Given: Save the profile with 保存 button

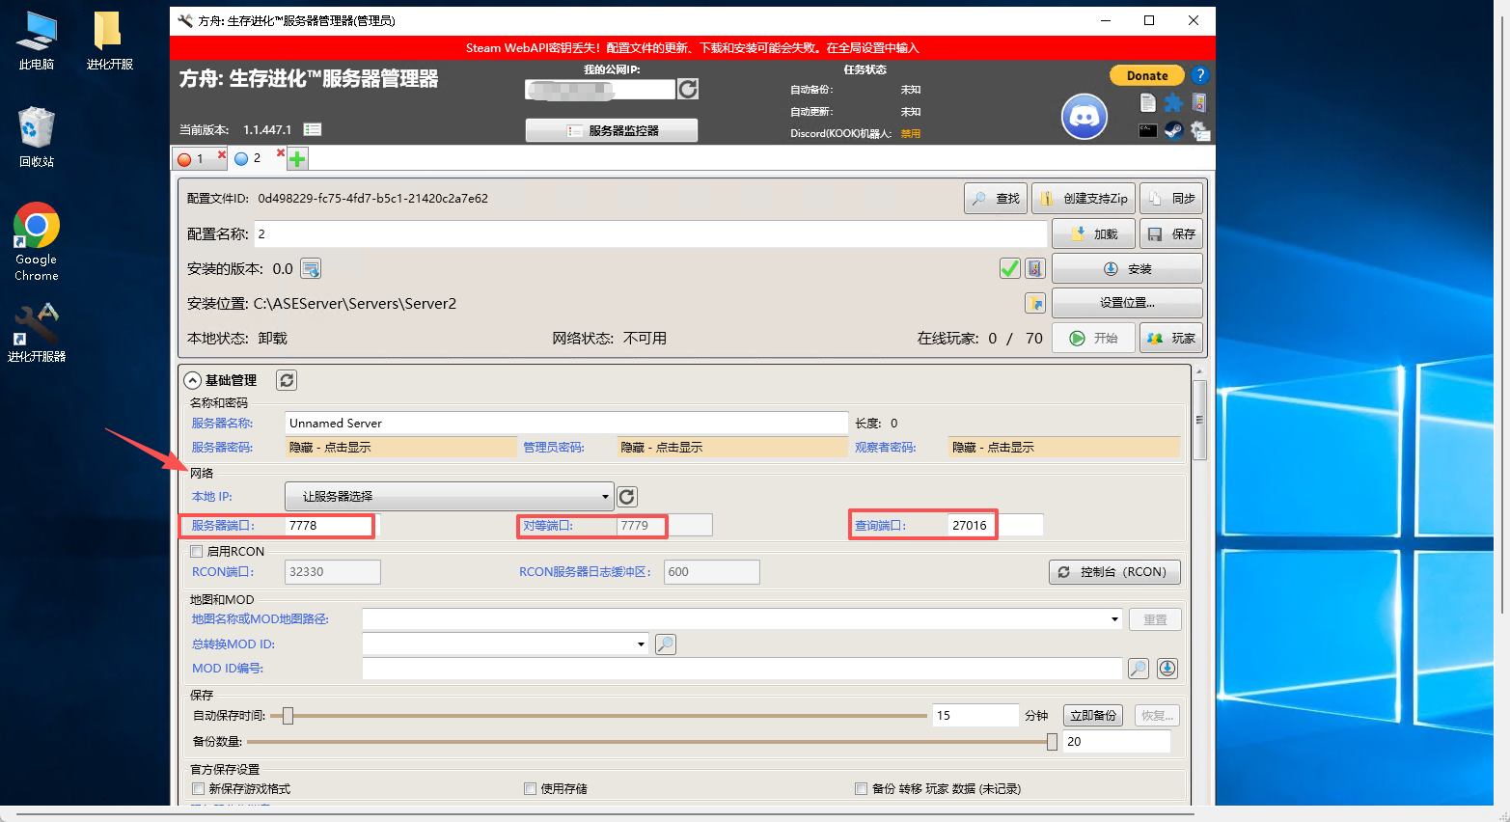Looking at the screenshot, I should [x=1171, y=233].
